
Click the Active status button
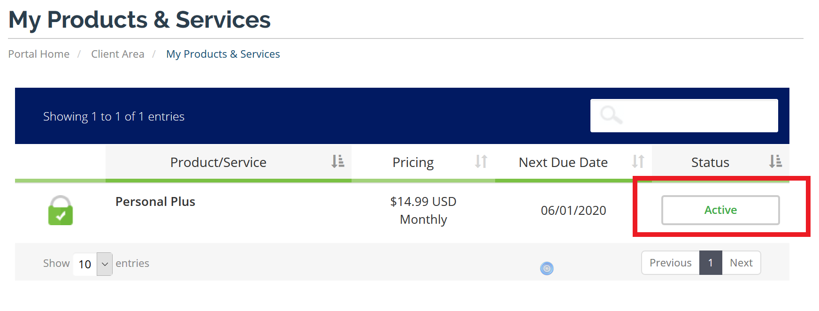720,210
